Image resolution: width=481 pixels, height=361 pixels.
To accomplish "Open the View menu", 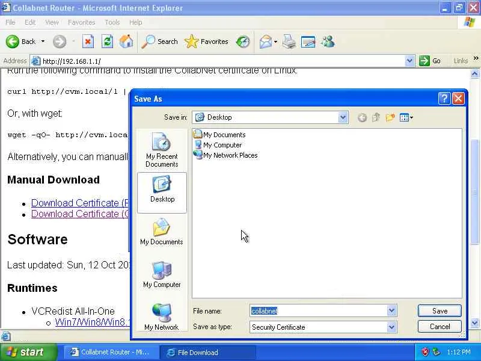I will coord(52,22).
